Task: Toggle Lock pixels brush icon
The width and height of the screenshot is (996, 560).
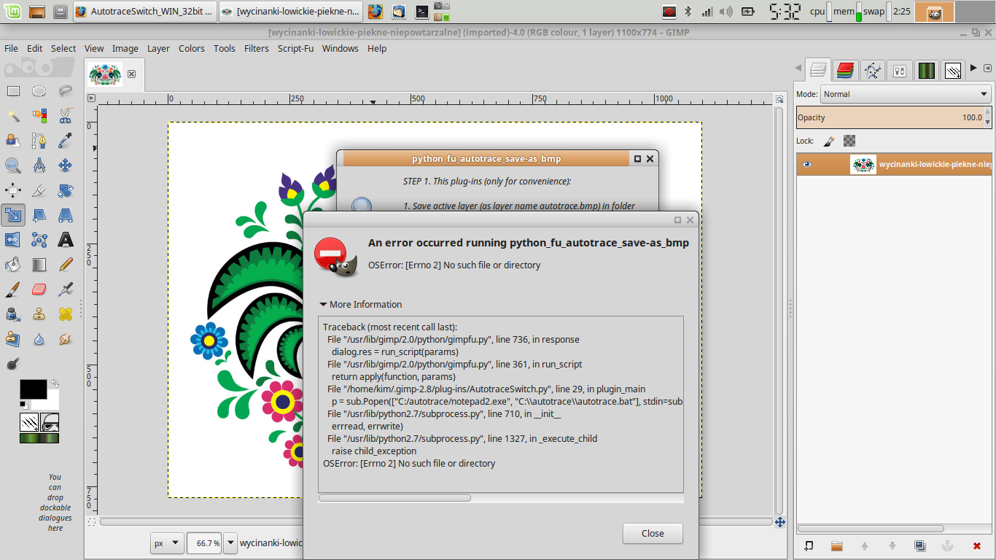Action: 829,141
